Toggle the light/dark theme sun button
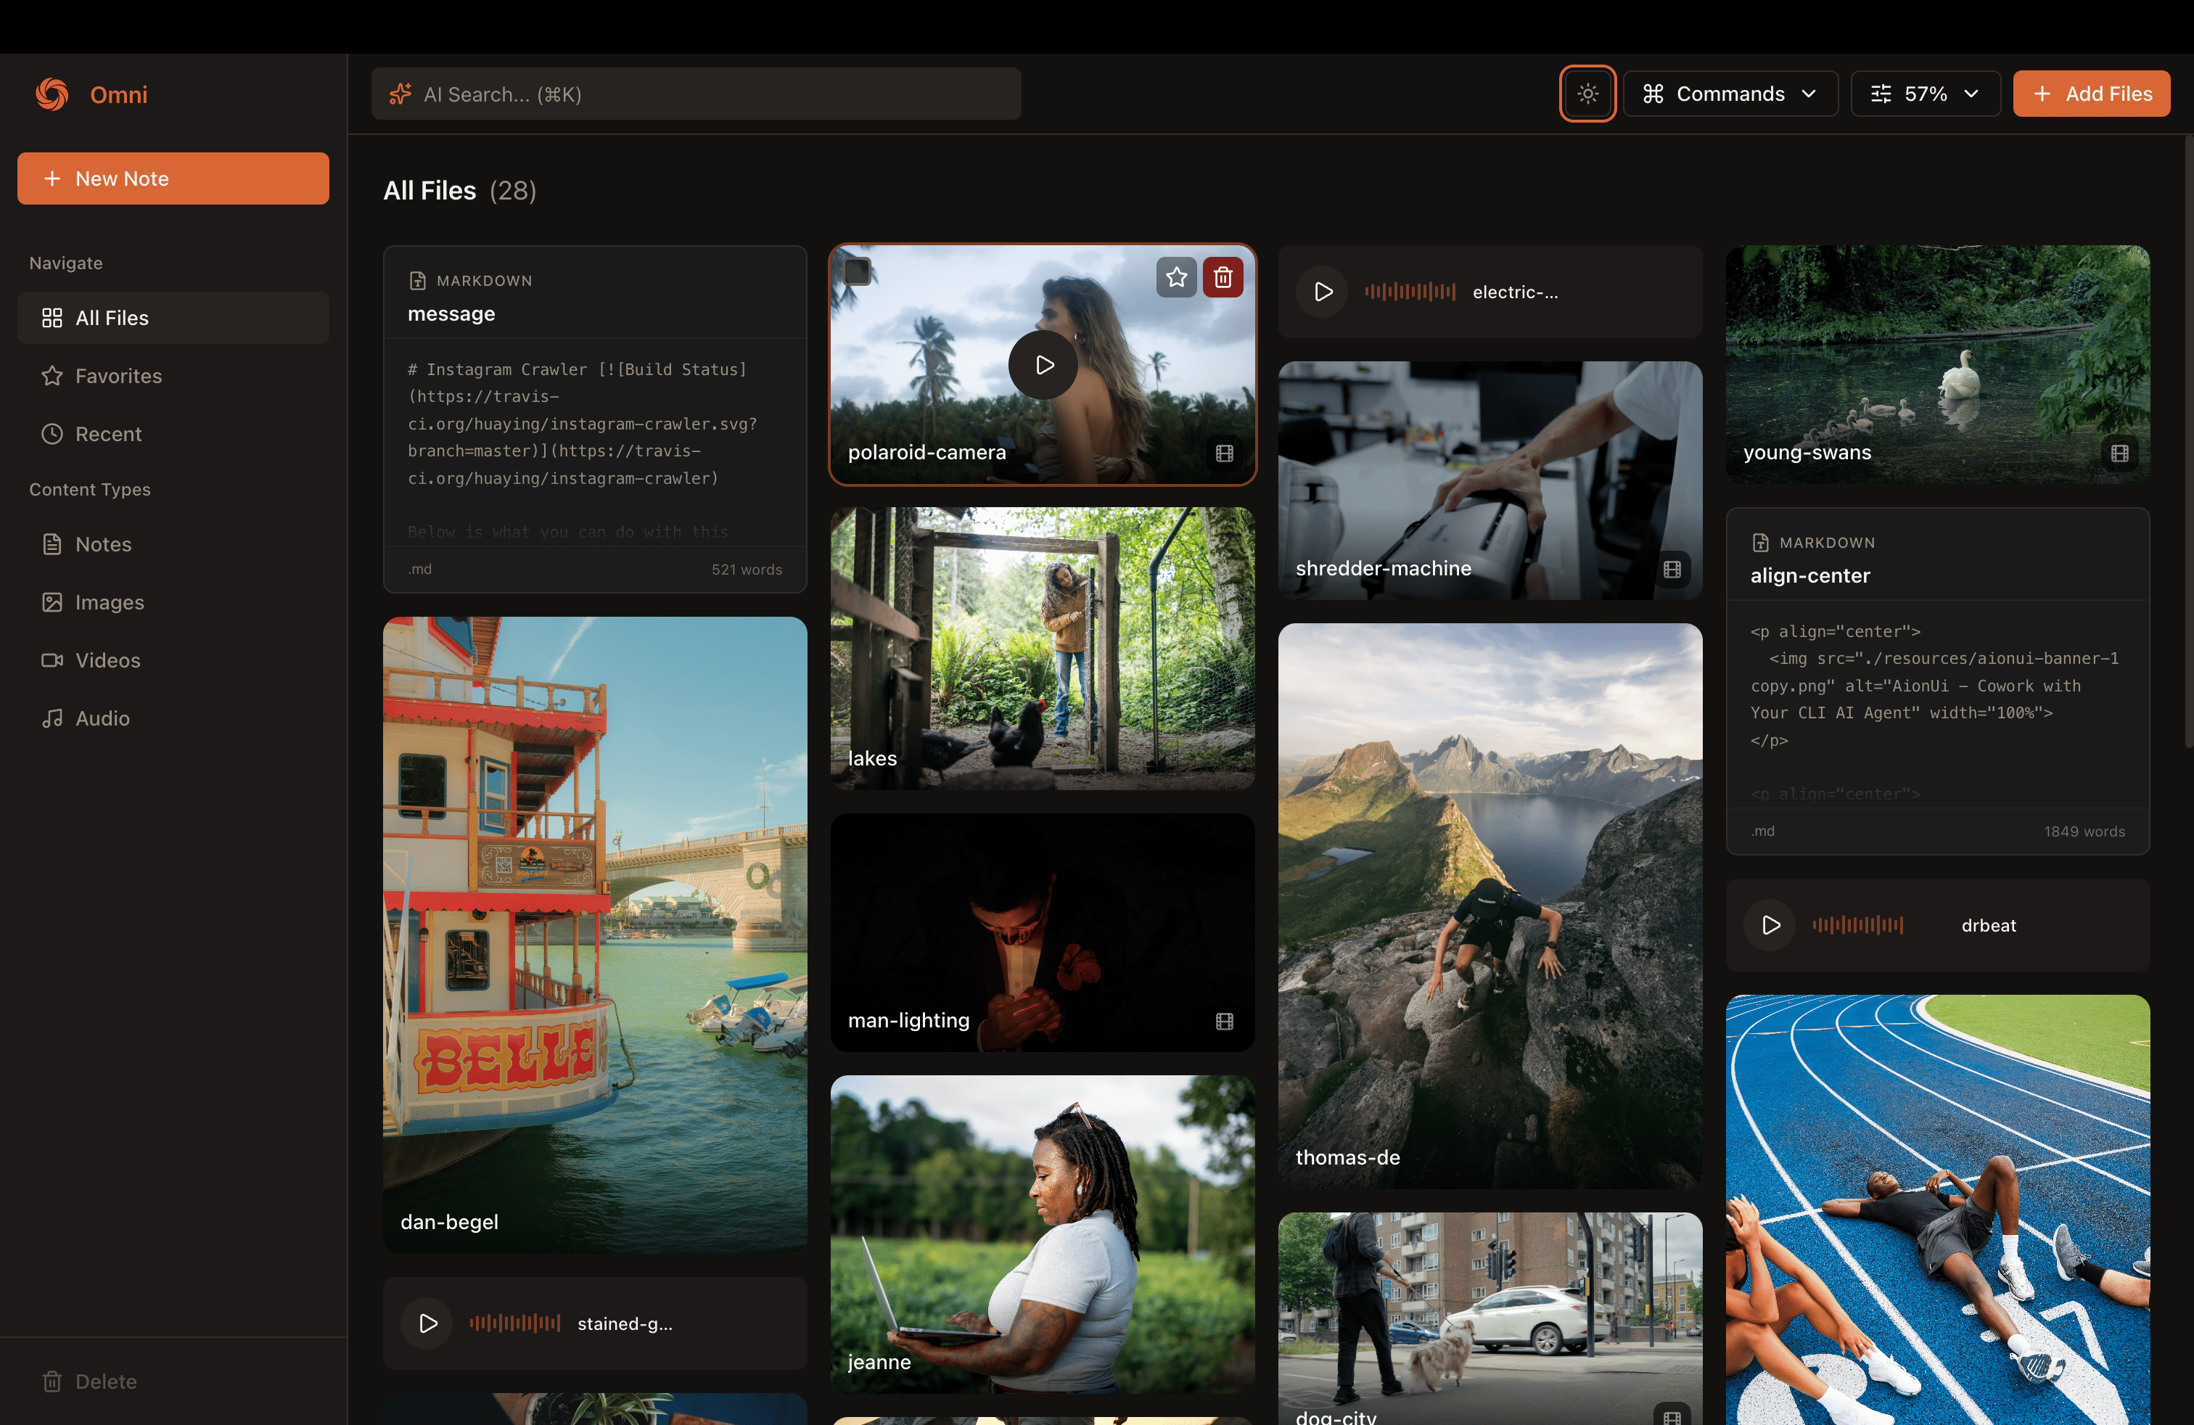The image size is (2194, 1425). click(x=1587, y=94)
